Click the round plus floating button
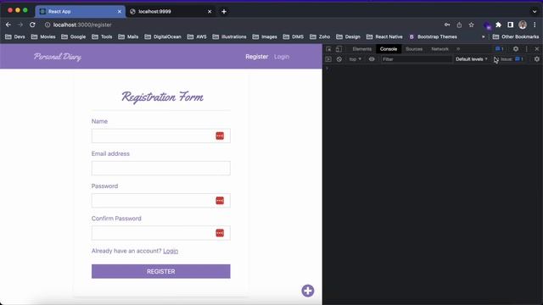Screen dimensions: 543x305 click(308, 291)
